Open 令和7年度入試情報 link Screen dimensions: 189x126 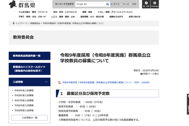point(24,100)
